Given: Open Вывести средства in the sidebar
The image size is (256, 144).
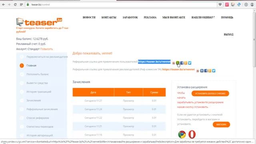Looking at the screenshot, I should point(37,83).
